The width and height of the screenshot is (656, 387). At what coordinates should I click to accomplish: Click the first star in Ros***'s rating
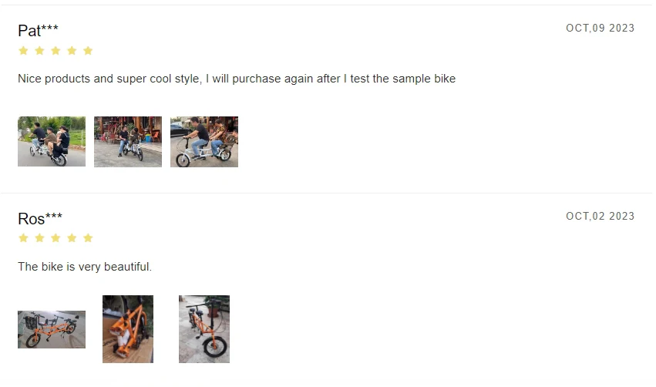23,238
